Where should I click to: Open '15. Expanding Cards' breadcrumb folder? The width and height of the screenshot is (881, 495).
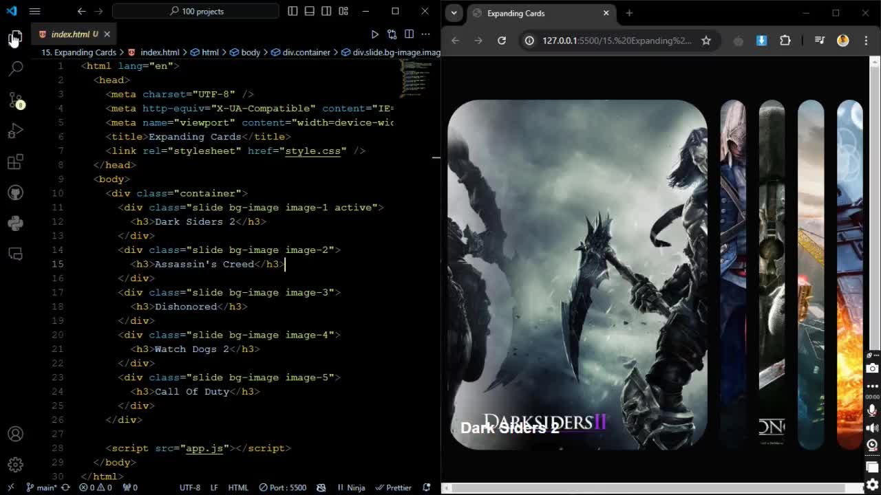point(78,52)
